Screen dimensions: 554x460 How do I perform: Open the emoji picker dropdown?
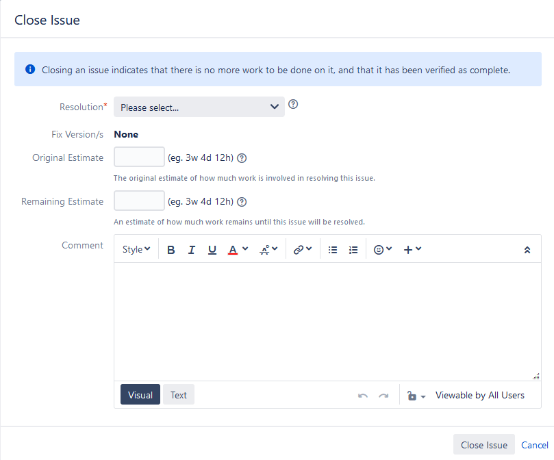coord(383,250)
